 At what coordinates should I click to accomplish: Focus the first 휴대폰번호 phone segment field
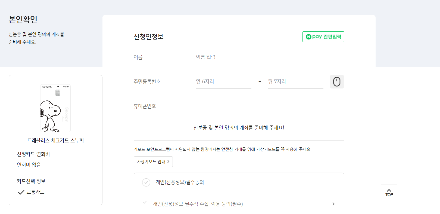coord(218,106)
